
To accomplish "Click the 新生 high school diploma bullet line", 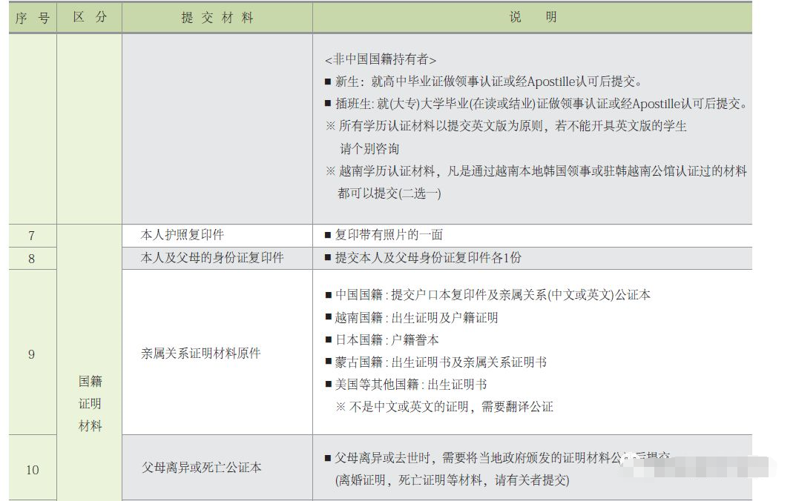I will point(483,82).
